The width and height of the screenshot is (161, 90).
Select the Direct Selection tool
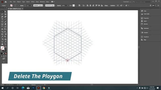5,12
